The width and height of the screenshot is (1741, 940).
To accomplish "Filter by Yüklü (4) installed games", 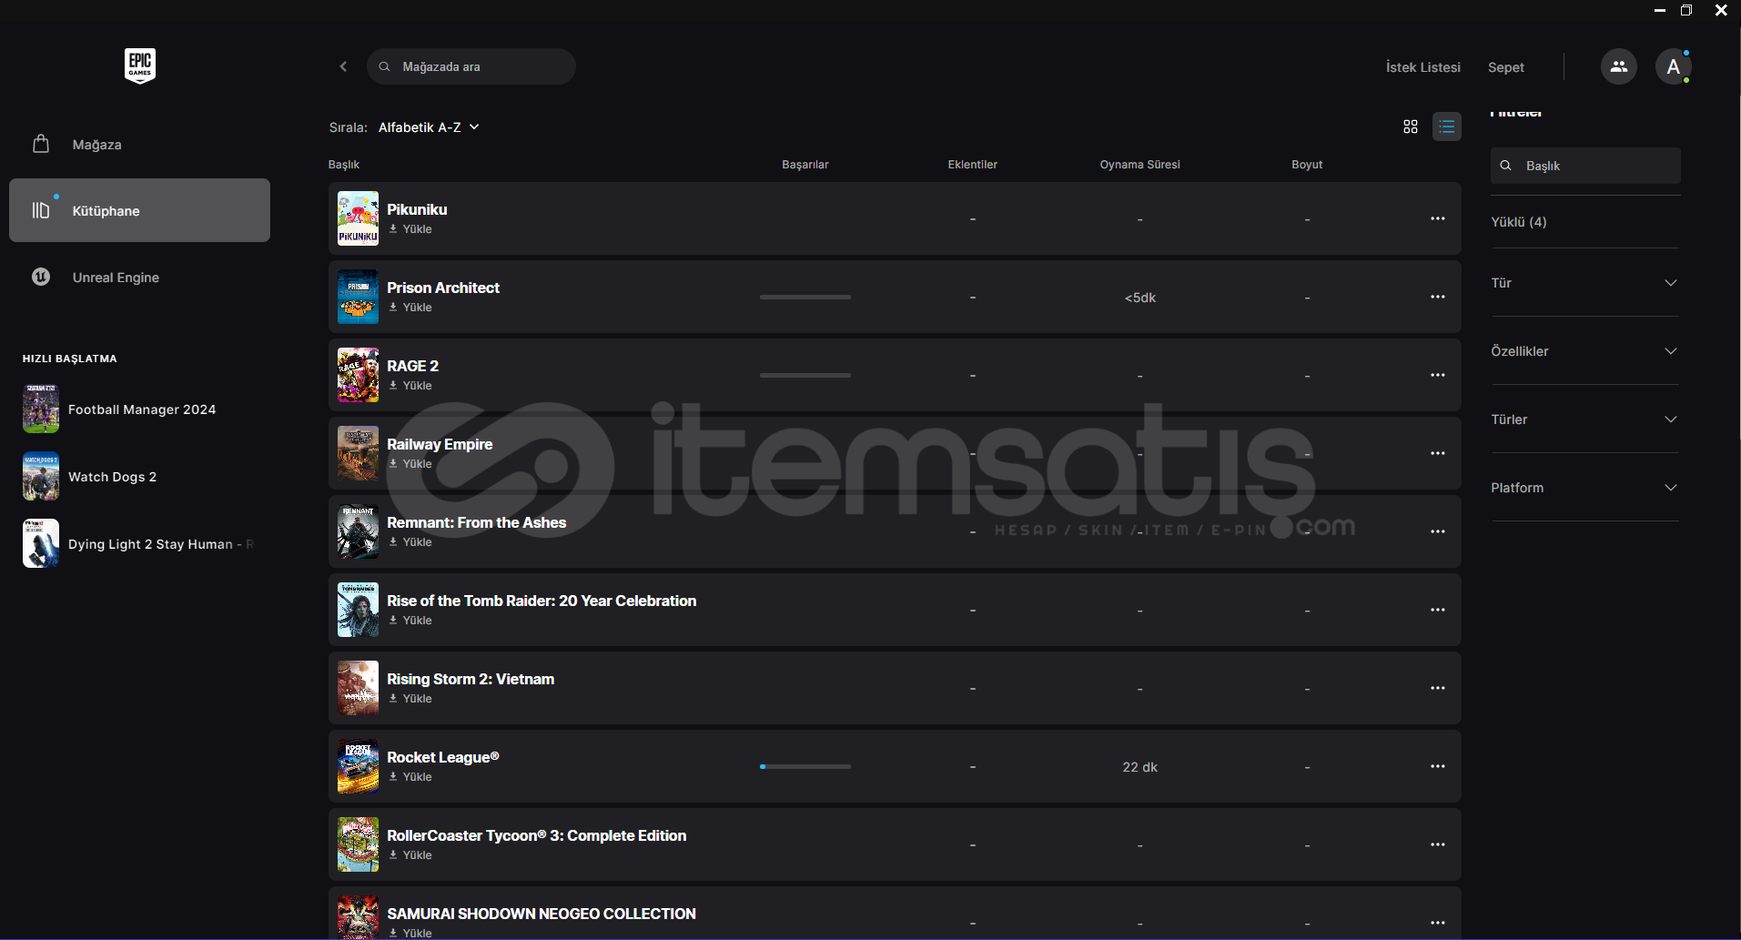I will (x=1519, y=222).
